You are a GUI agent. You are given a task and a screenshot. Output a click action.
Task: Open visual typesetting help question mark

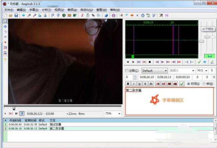pos(5,60)
